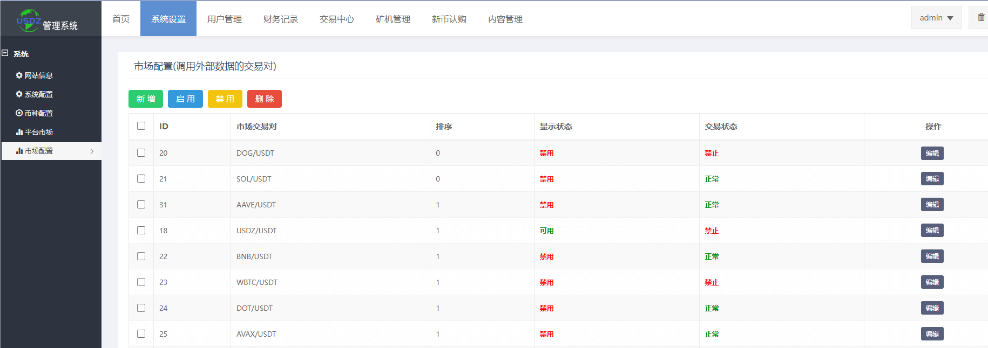Edit the SOL/USDT row
The height and width of the screenshot is (348, 988).
tap(932, 179)
